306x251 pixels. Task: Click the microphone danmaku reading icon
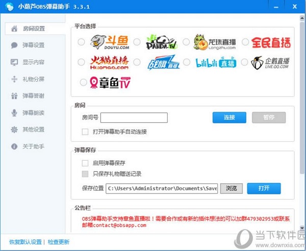click(14, 113)
